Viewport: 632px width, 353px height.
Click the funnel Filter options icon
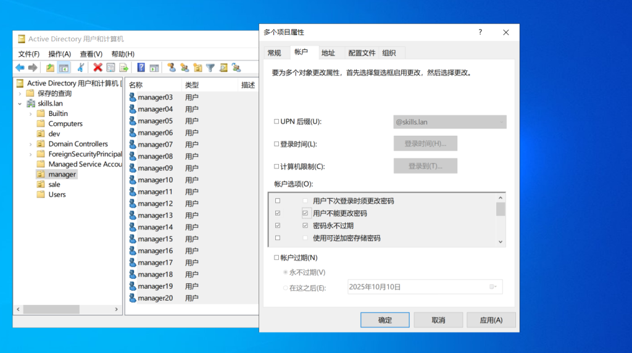[x=210, y=68]
